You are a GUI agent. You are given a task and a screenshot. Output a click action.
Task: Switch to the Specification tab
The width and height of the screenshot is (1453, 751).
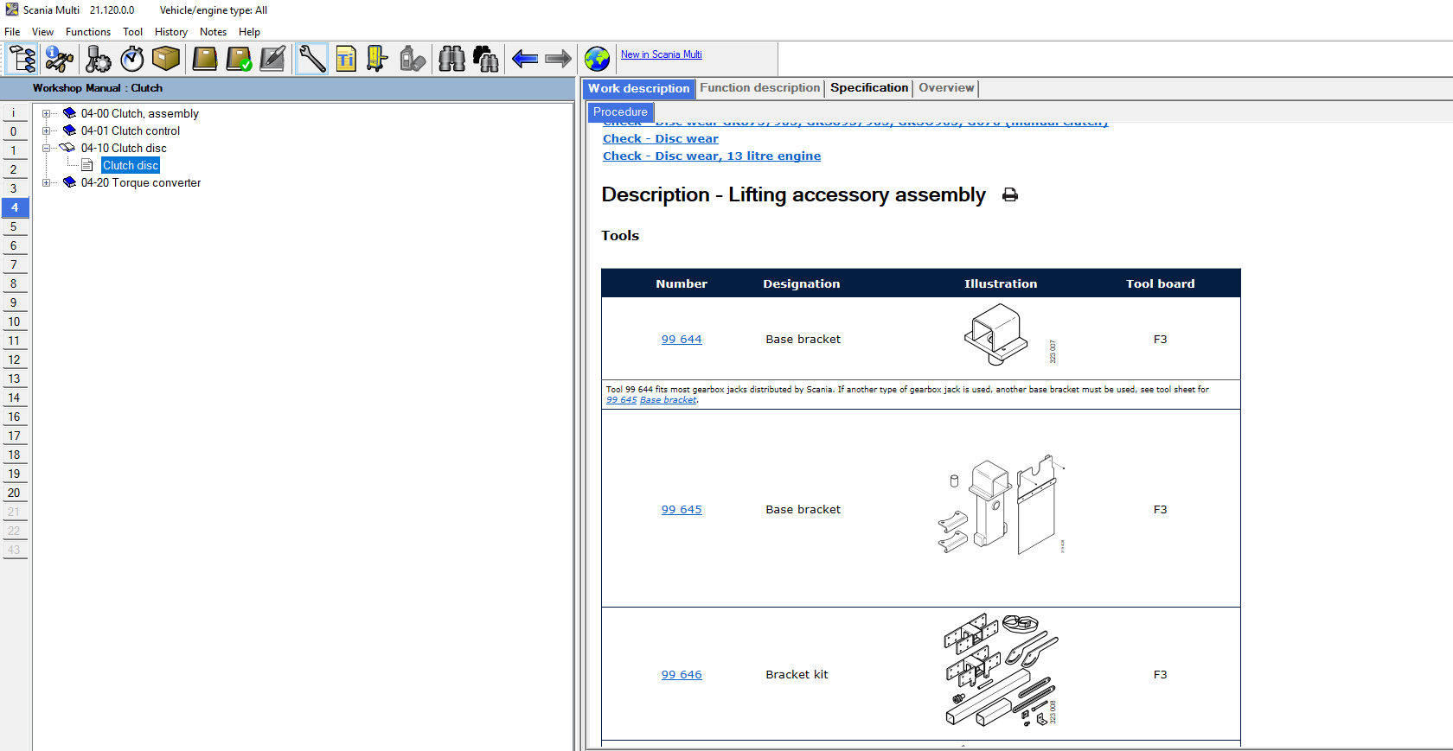(868, 88)
